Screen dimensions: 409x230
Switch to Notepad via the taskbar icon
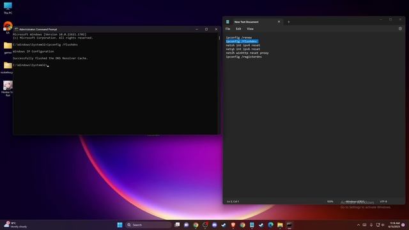point(252,225)
